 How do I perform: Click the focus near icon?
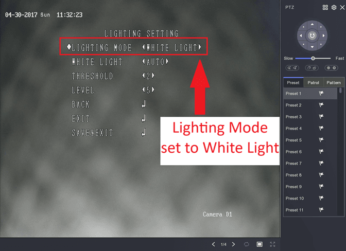pos(309,68)
